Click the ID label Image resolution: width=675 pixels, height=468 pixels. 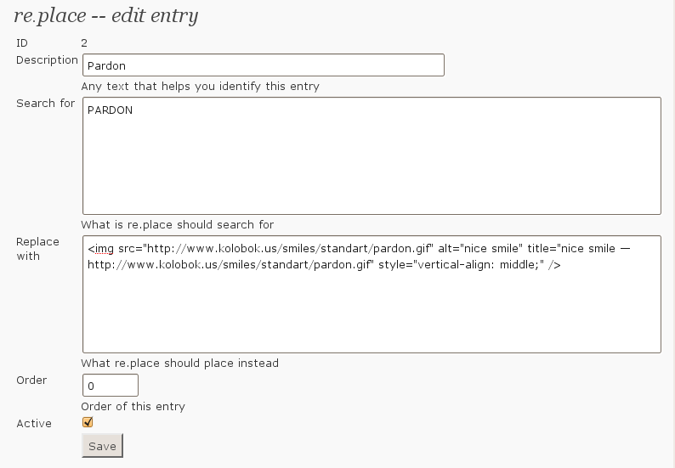click(x=22, y=43)
